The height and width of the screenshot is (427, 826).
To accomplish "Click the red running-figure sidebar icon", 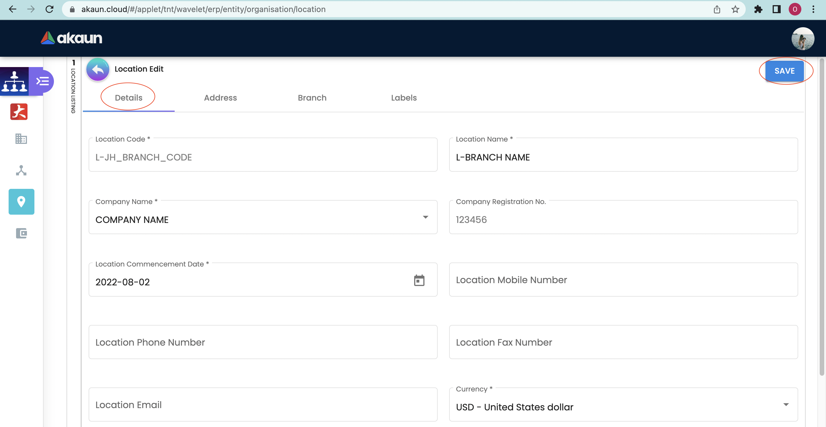I will click(19, 112).
